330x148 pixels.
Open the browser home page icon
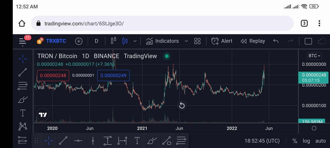(22, 23)
